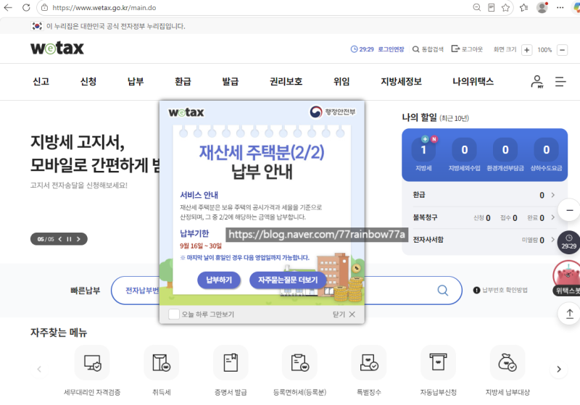Open the reader view icon in address bar
Screen dimensions: 580x405
tap(492, 7)
